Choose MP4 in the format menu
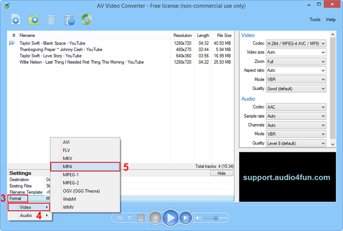 [85, 167]
